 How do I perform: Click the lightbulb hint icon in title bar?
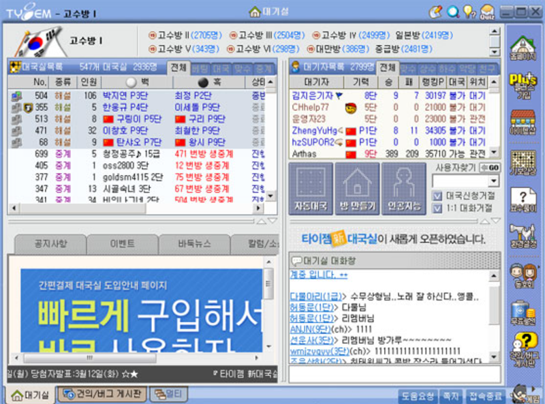click(x=469, y=12)
